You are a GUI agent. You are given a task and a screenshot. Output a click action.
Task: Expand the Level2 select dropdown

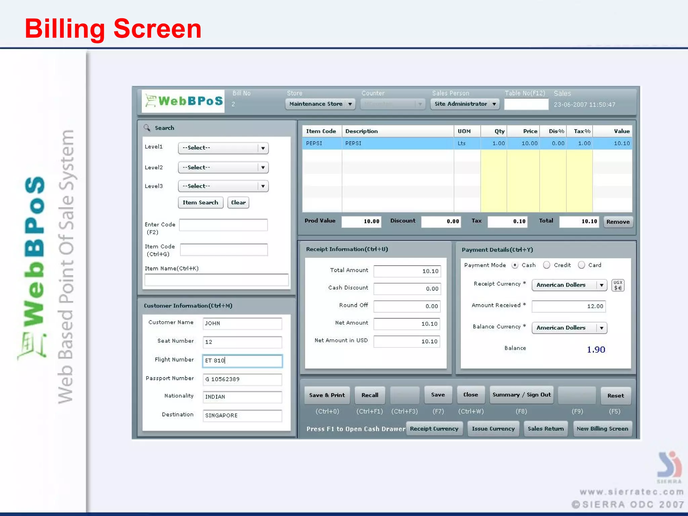pos(223,167)
